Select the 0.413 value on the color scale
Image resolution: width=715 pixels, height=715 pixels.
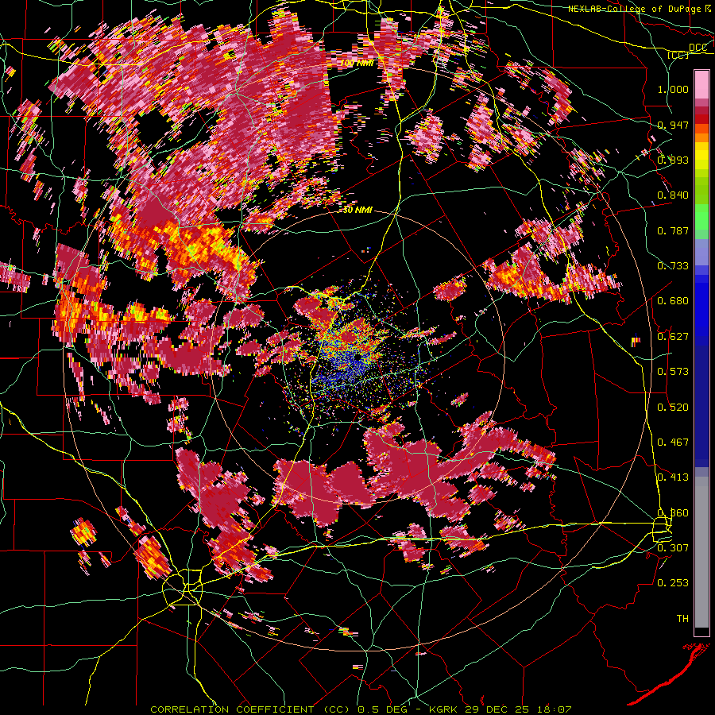click(x=673, y=477)
